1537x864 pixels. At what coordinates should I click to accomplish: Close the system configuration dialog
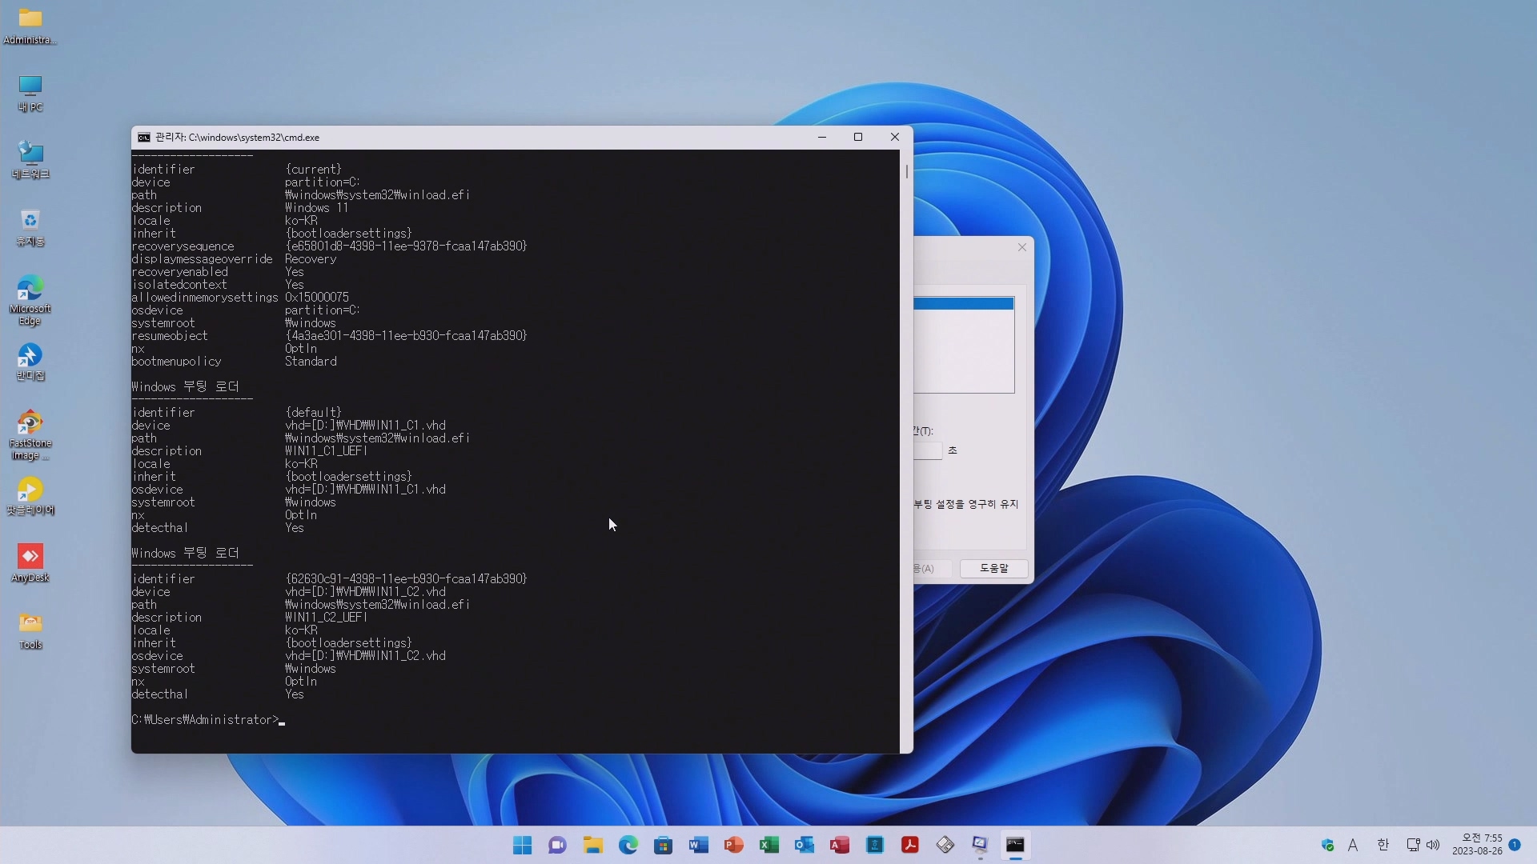1021,247
